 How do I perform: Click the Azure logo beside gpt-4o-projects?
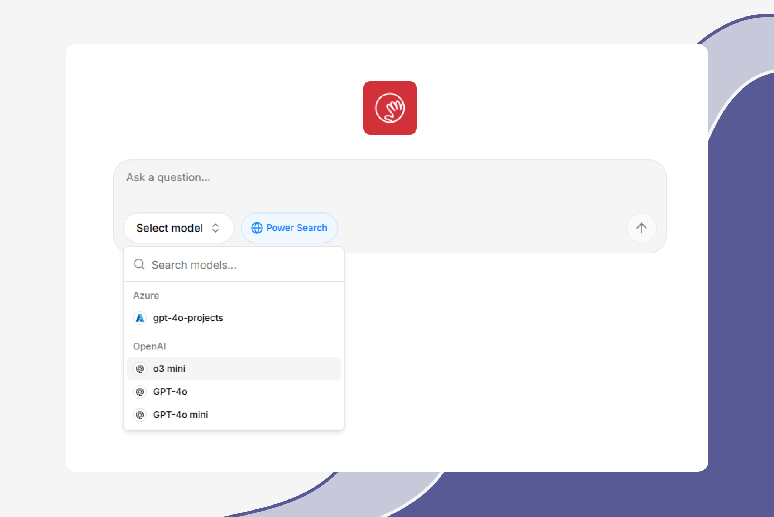pos(140,318)
